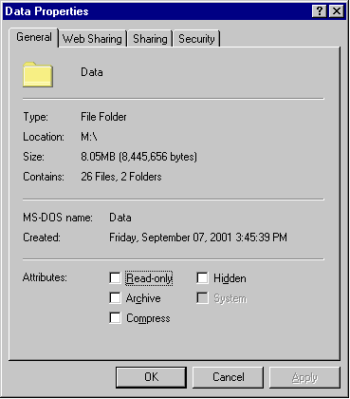The width and height of the screenshot is (350, 399).
Task: Go to the Security tab
Action: pyautogui.click(x=196, y=39)
